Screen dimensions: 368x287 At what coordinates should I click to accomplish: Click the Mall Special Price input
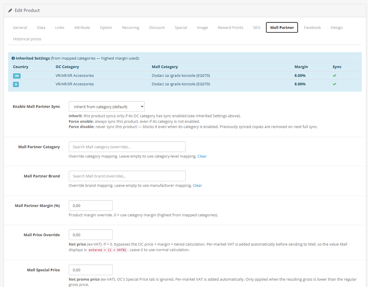pos(91,270)
